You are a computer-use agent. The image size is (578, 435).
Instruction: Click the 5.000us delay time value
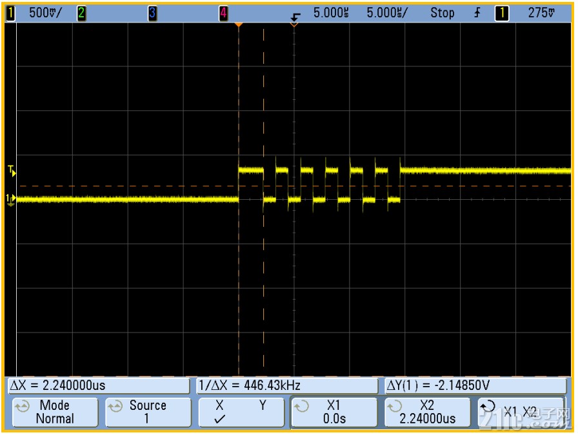coord(331,13)
